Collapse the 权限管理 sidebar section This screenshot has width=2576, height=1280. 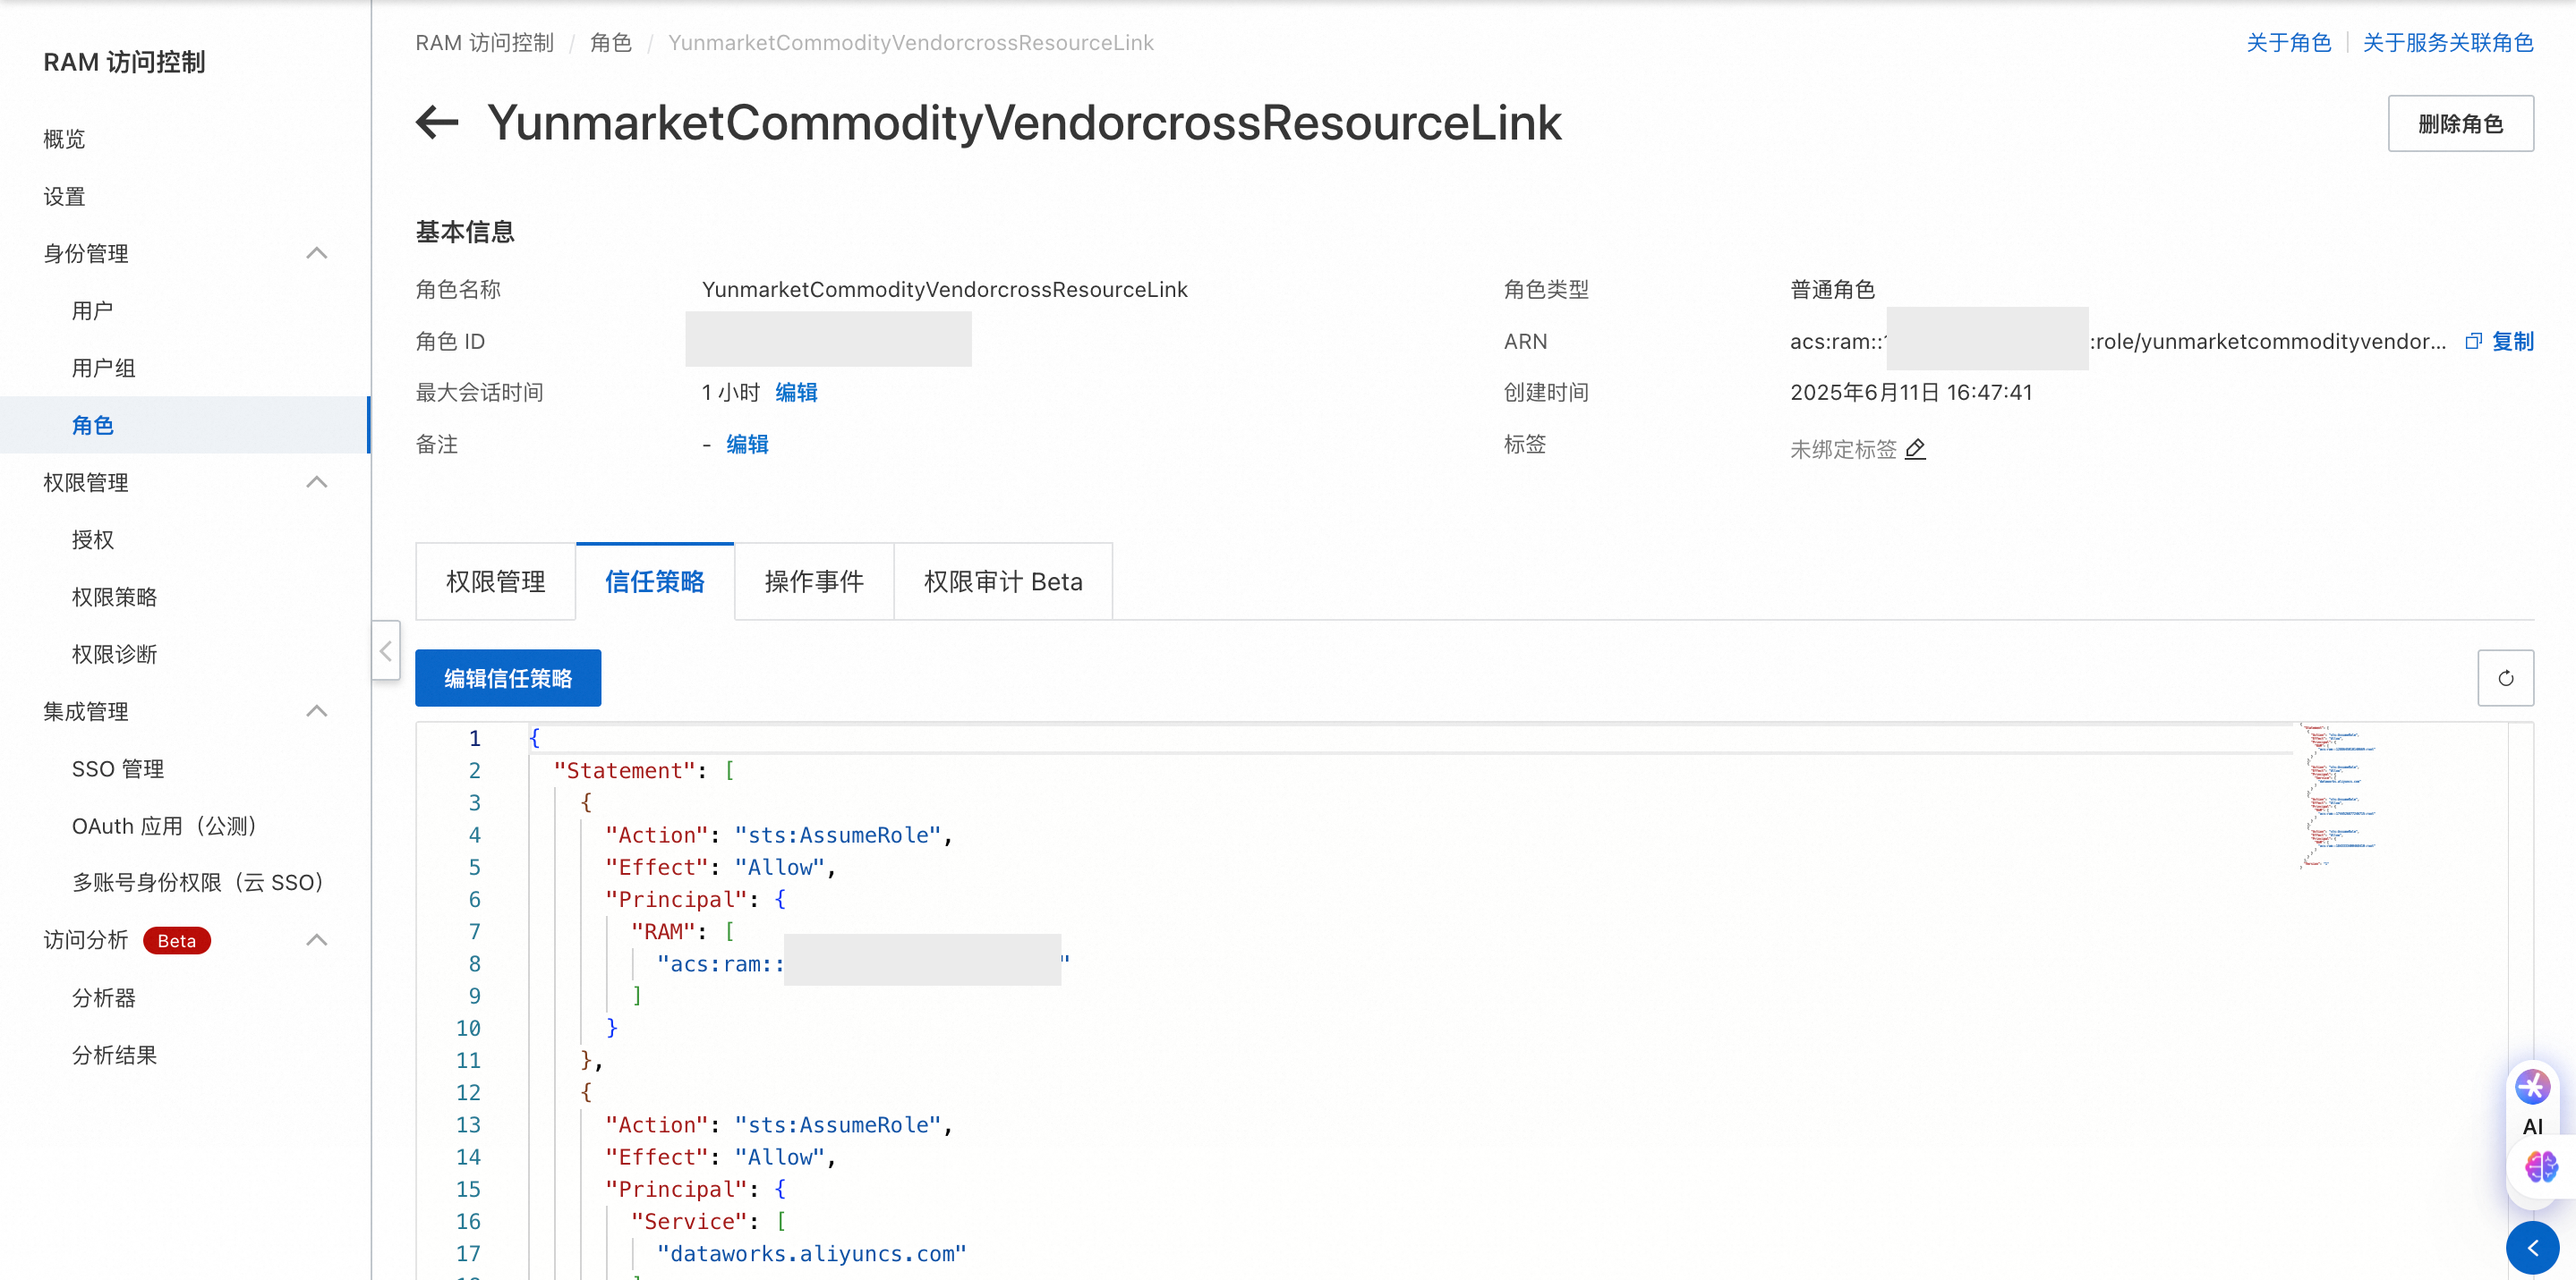tap(317, 483)
